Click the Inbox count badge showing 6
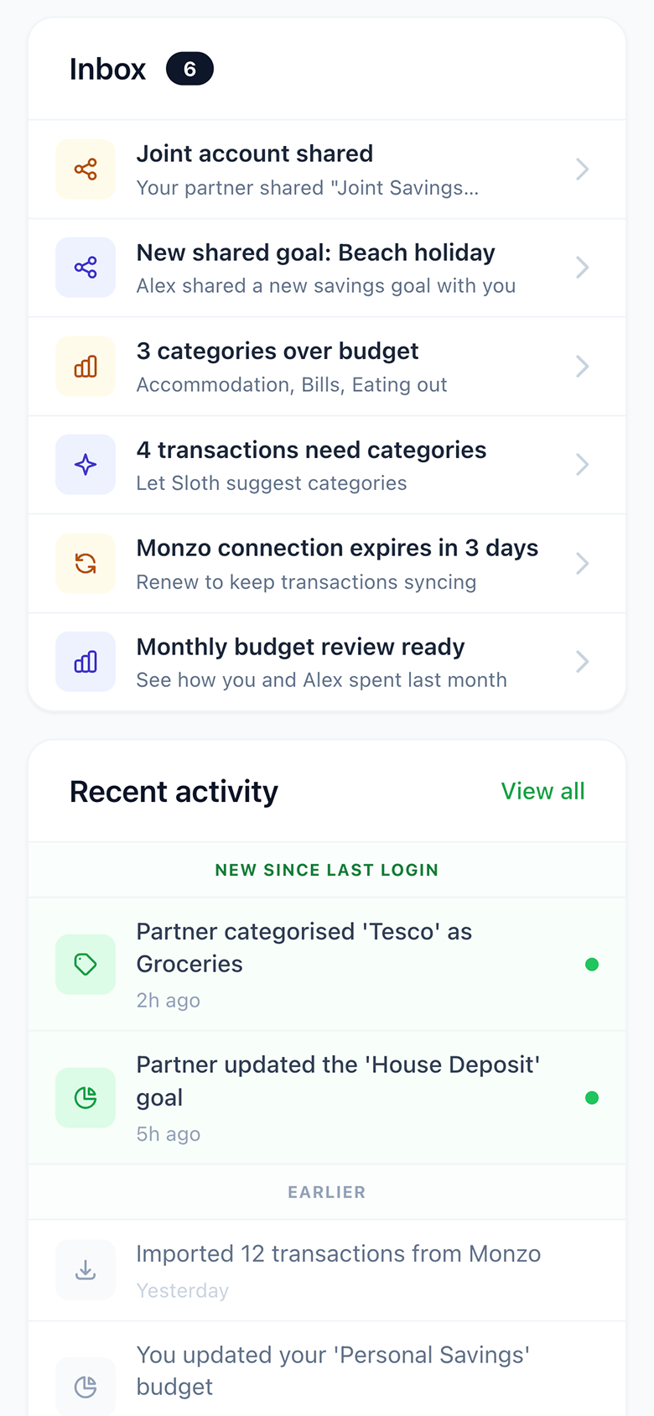The height and width of the screenshot is (1416, 654). point(189,69)
